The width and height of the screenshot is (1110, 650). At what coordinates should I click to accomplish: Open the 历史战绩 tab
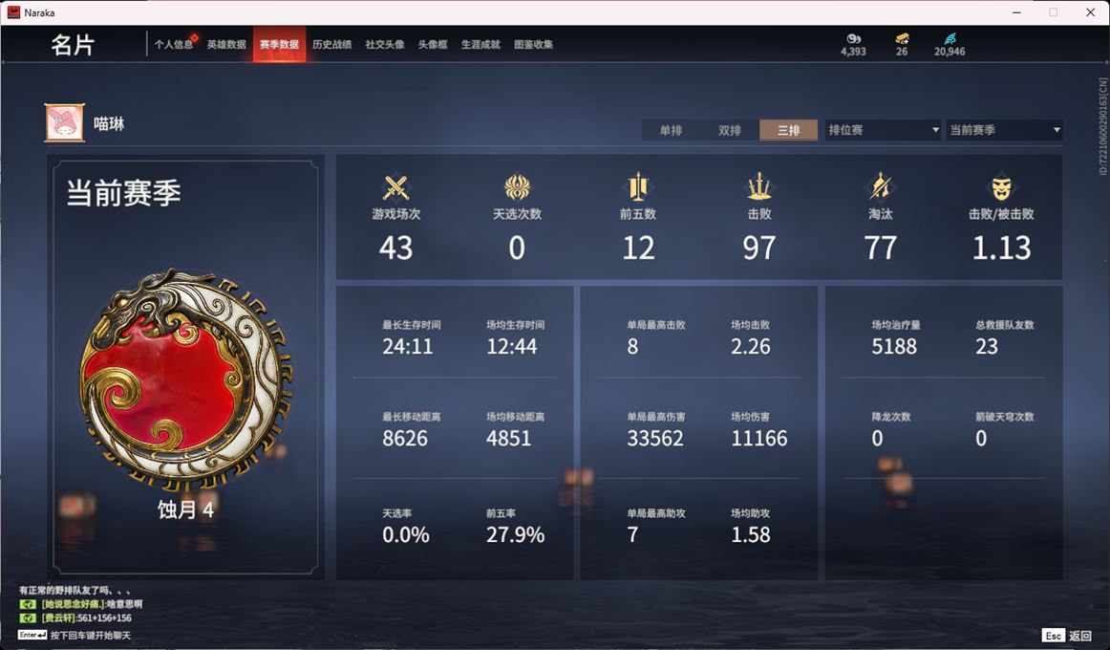point(332,45)
